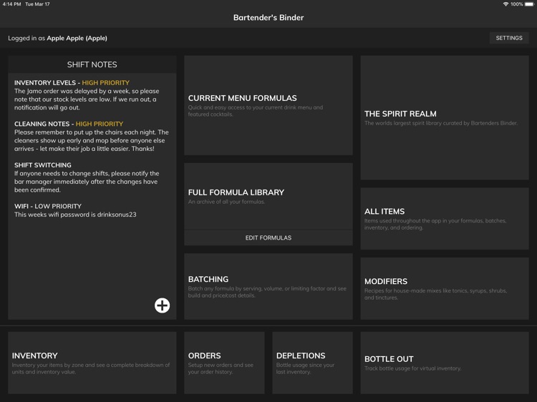The width and height of the screenshot is (537, 402).
Task: Select the All Items tile
Action: [x=445, y=218]
